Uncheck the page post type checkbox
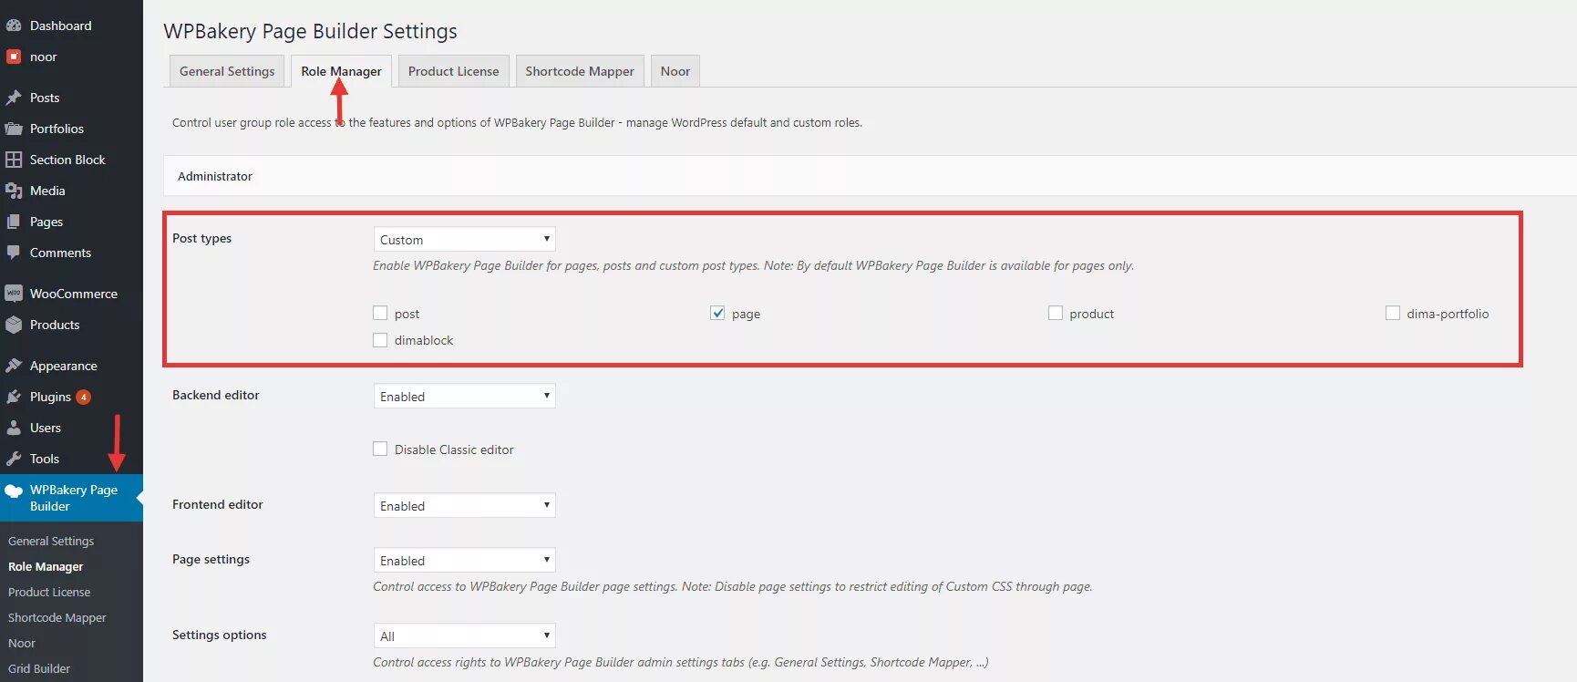Image resolution: width=1577 pixels, height=682 pixels. point(717,313)
